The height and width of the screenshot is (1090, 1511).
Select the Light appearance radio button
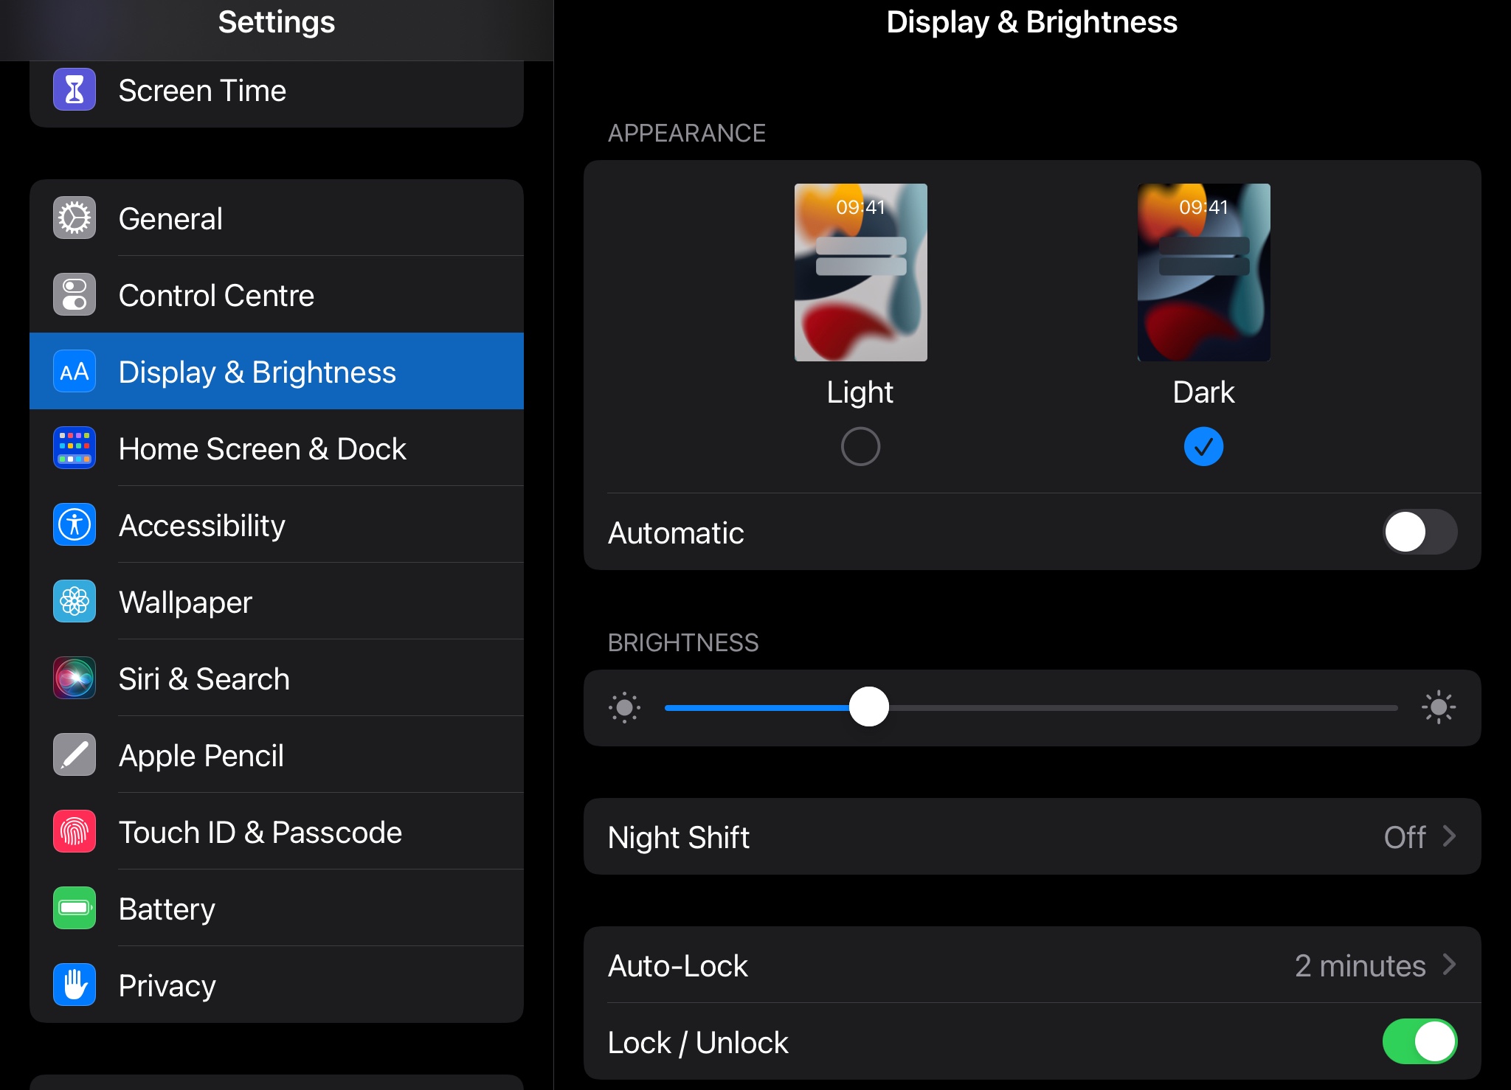point(860,446)
